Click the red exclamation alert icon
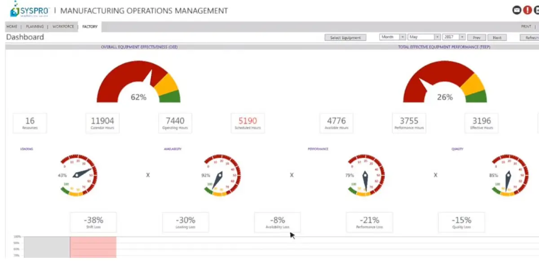The image size is (539, 269). [x=527, y=10]
